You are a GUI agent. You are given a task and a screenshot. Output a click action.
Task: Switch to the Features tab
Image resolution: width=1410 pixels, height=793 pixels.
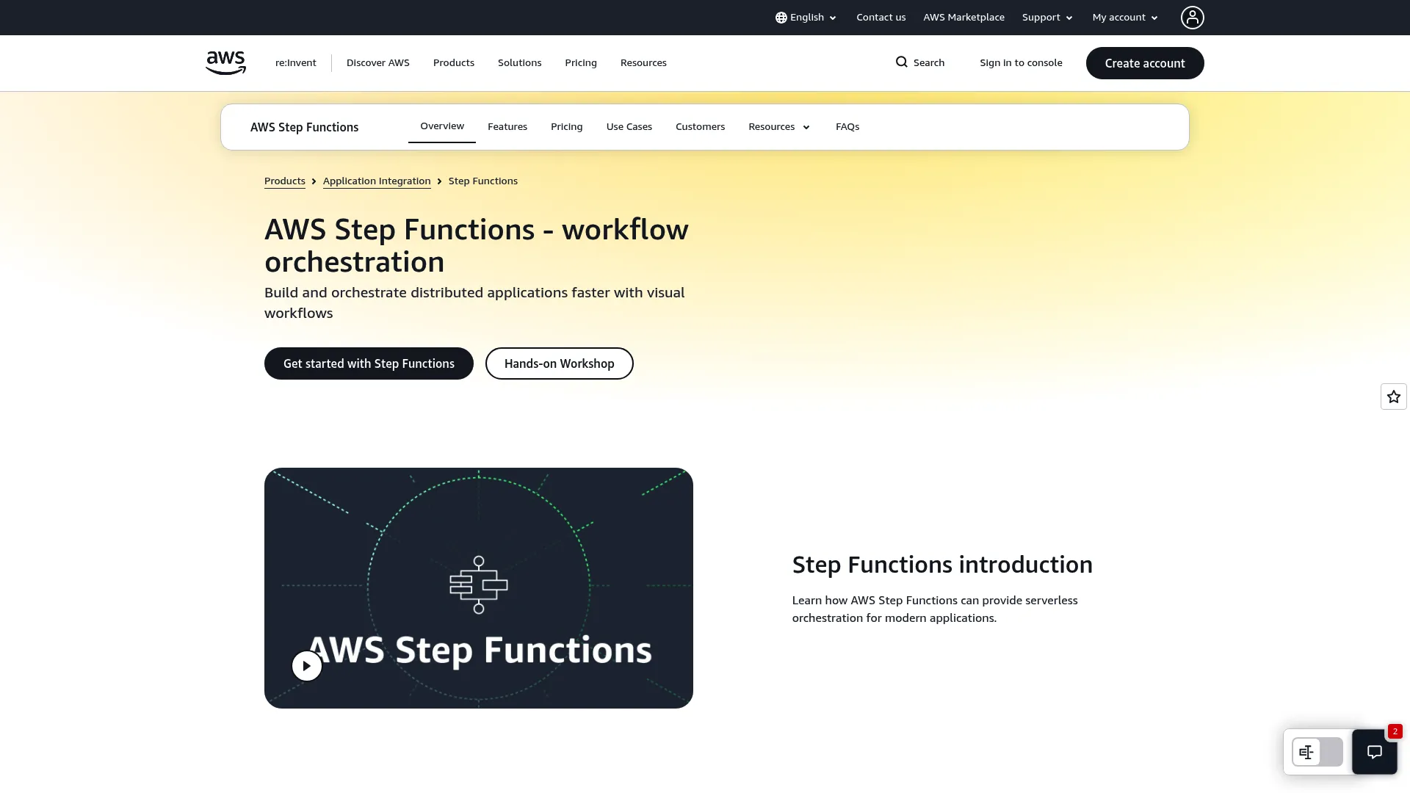[x=507, y=127]
